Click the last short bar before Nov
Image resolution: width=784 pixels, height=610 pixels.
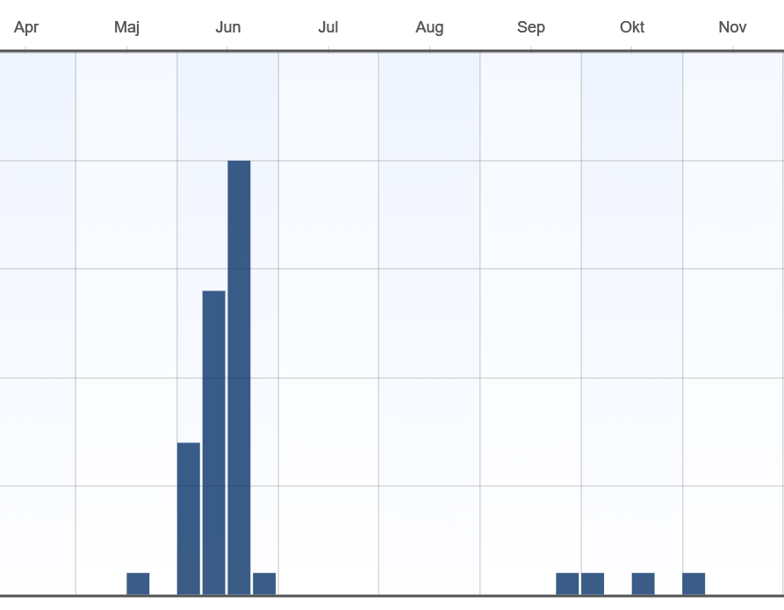click(694, 584)
